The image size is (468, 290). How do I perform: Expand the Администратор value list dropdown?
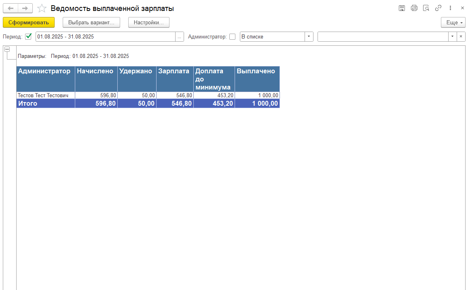click(452, 36)
